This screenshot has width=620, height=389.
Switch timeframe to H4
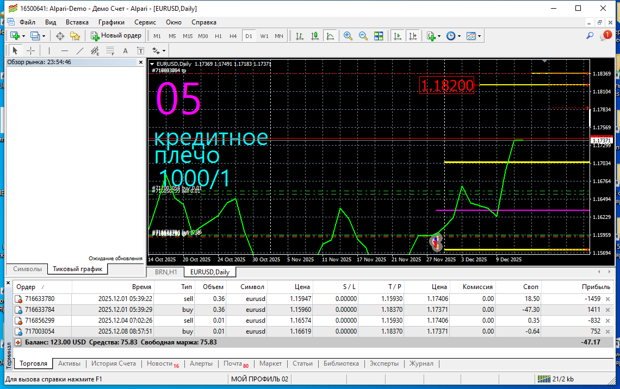click(233, 36)
